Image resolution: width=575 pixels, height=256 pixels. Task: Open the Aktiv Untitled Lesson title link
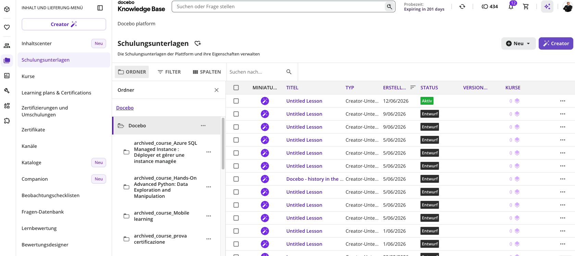[304, 101]
